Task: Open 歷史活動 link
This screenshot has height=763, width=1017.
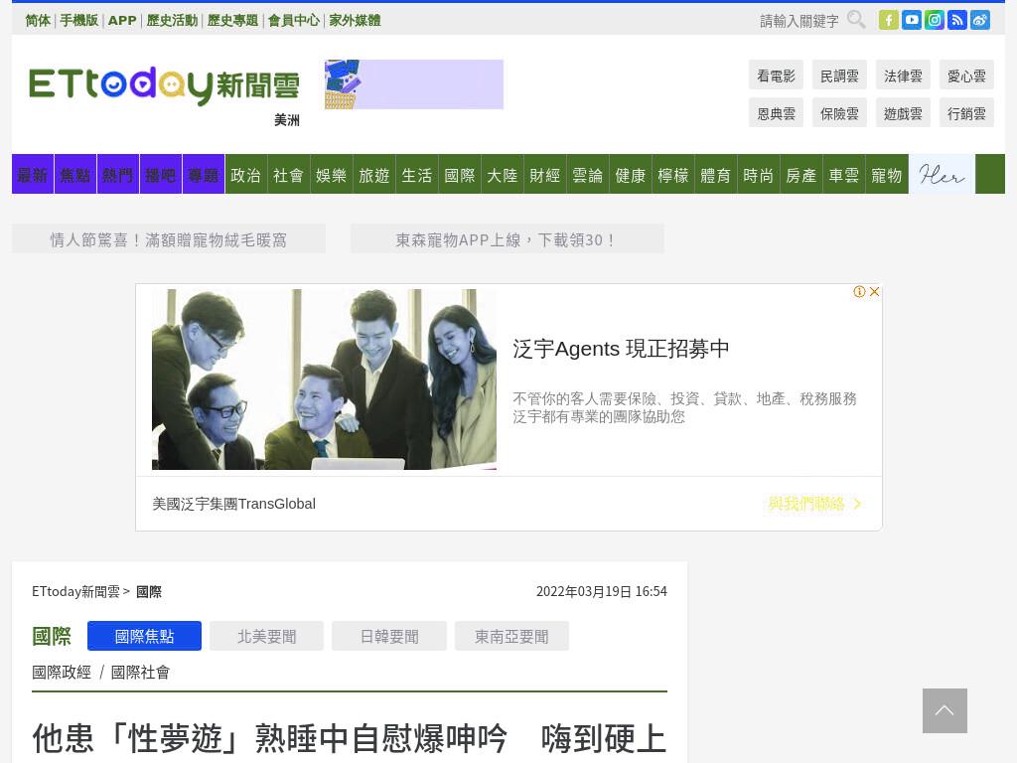Action: tap(172, 20)
